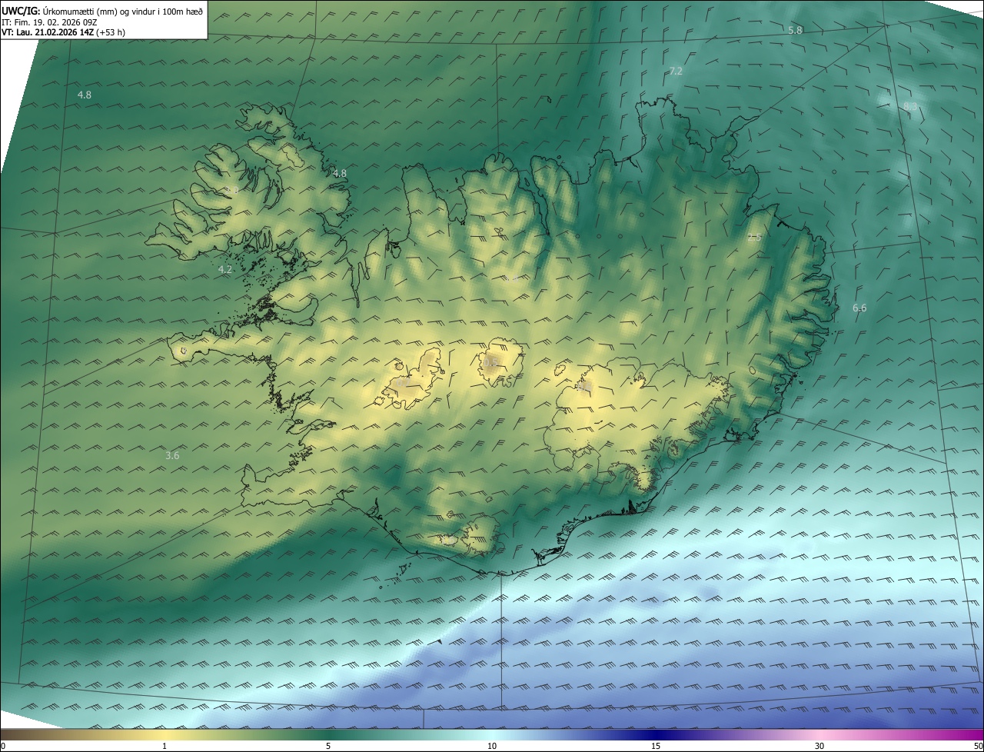
Task: Click the "7.2" value label on the map
Action: [676, 71]
